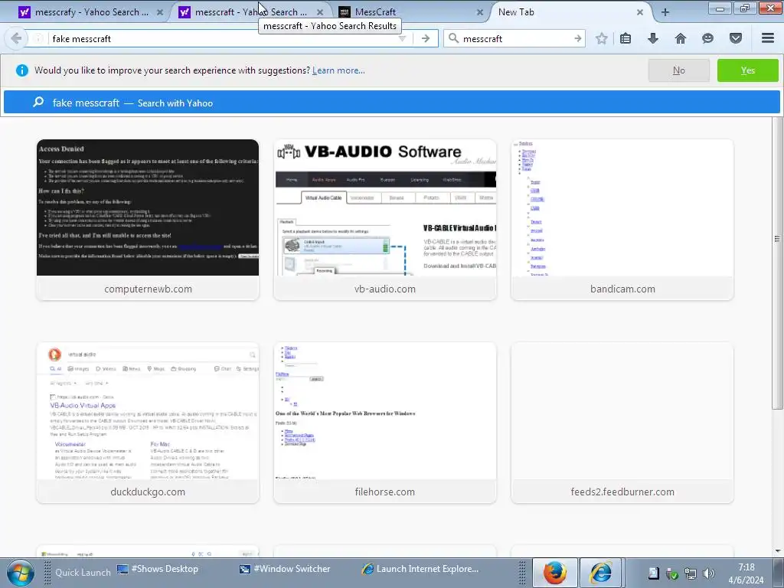The image size is (784, 588).
Task: Close the MessCraft tab
Action: click(480, 12)
